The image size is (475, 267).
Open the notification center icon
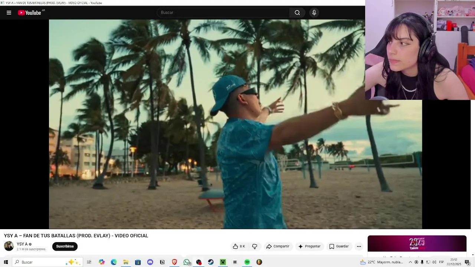tap(468, 262)
